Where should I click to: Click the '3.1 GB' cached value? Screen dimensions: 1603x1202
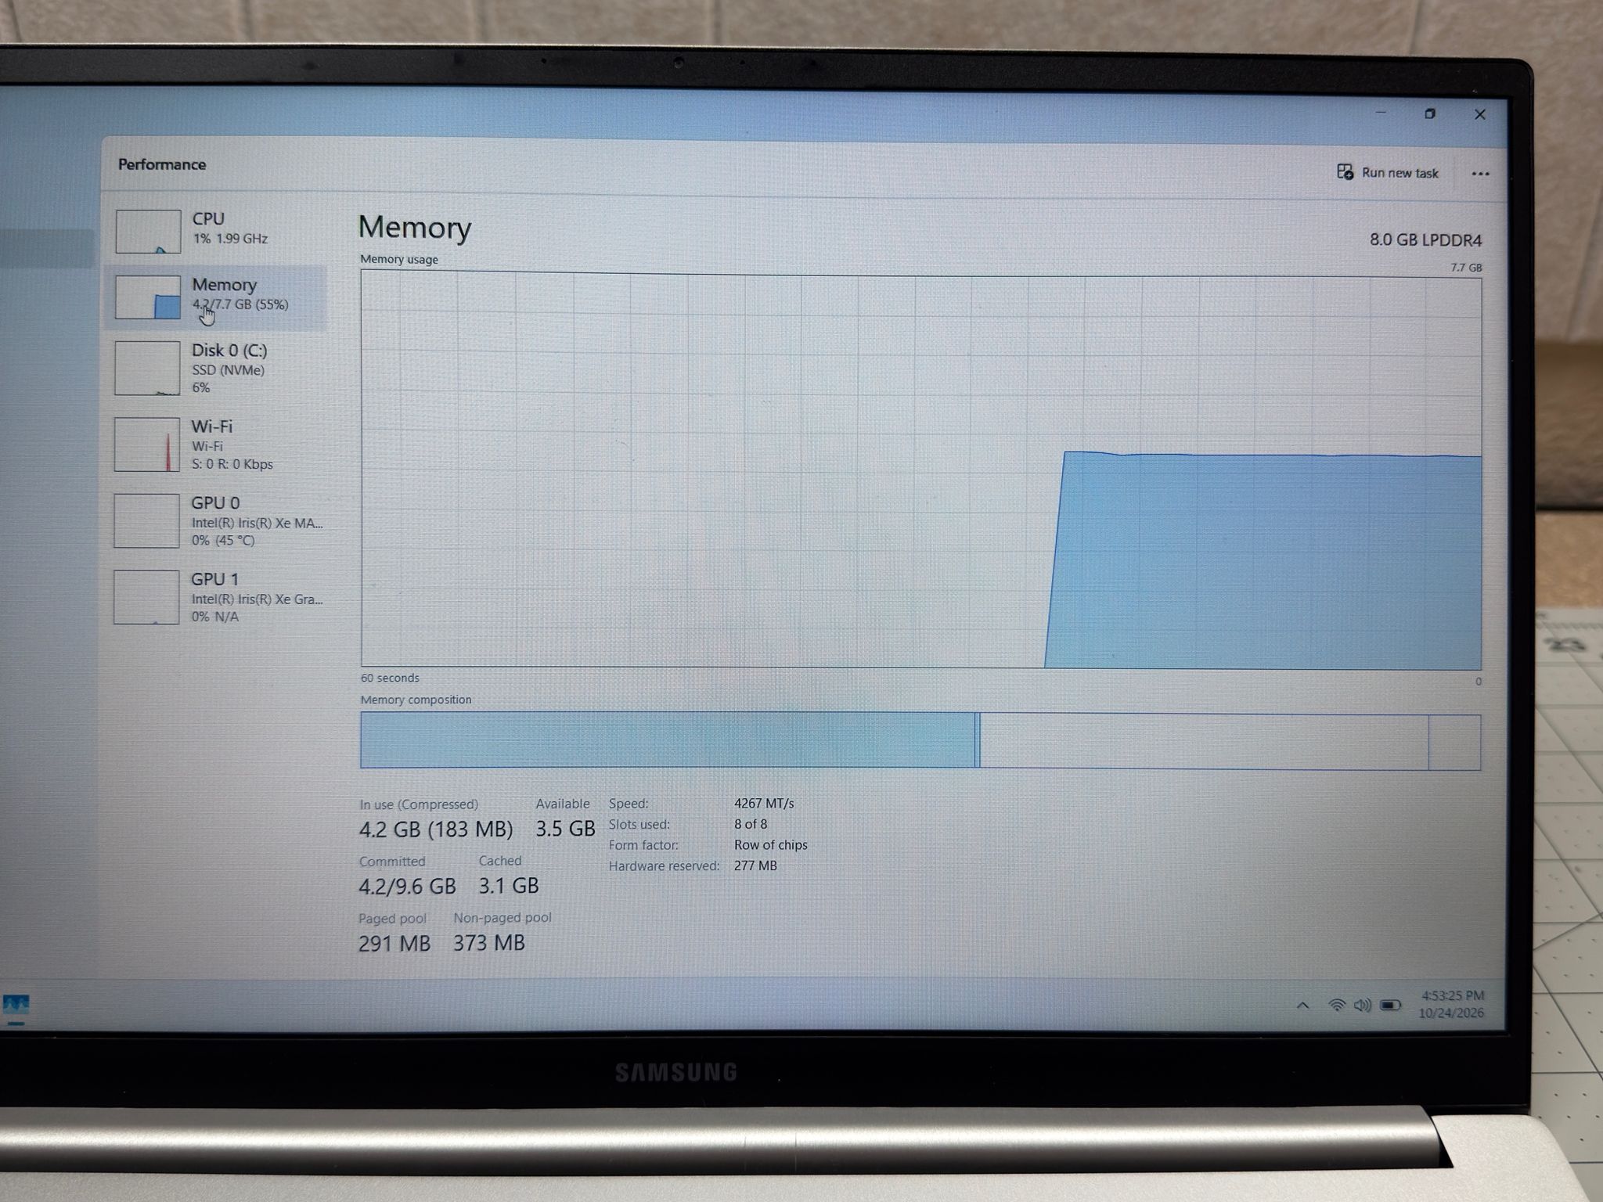509,886
